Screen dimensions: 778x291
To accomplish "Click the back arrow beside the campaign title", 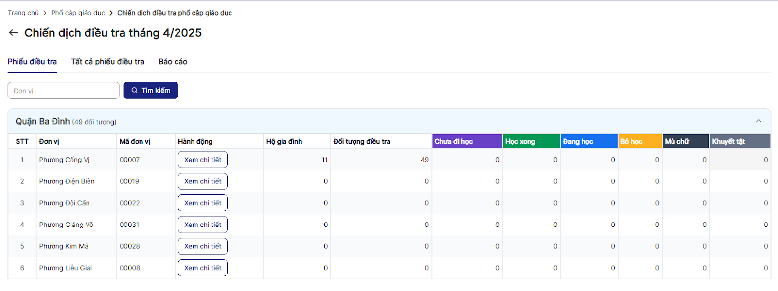I will pos(13,32).
